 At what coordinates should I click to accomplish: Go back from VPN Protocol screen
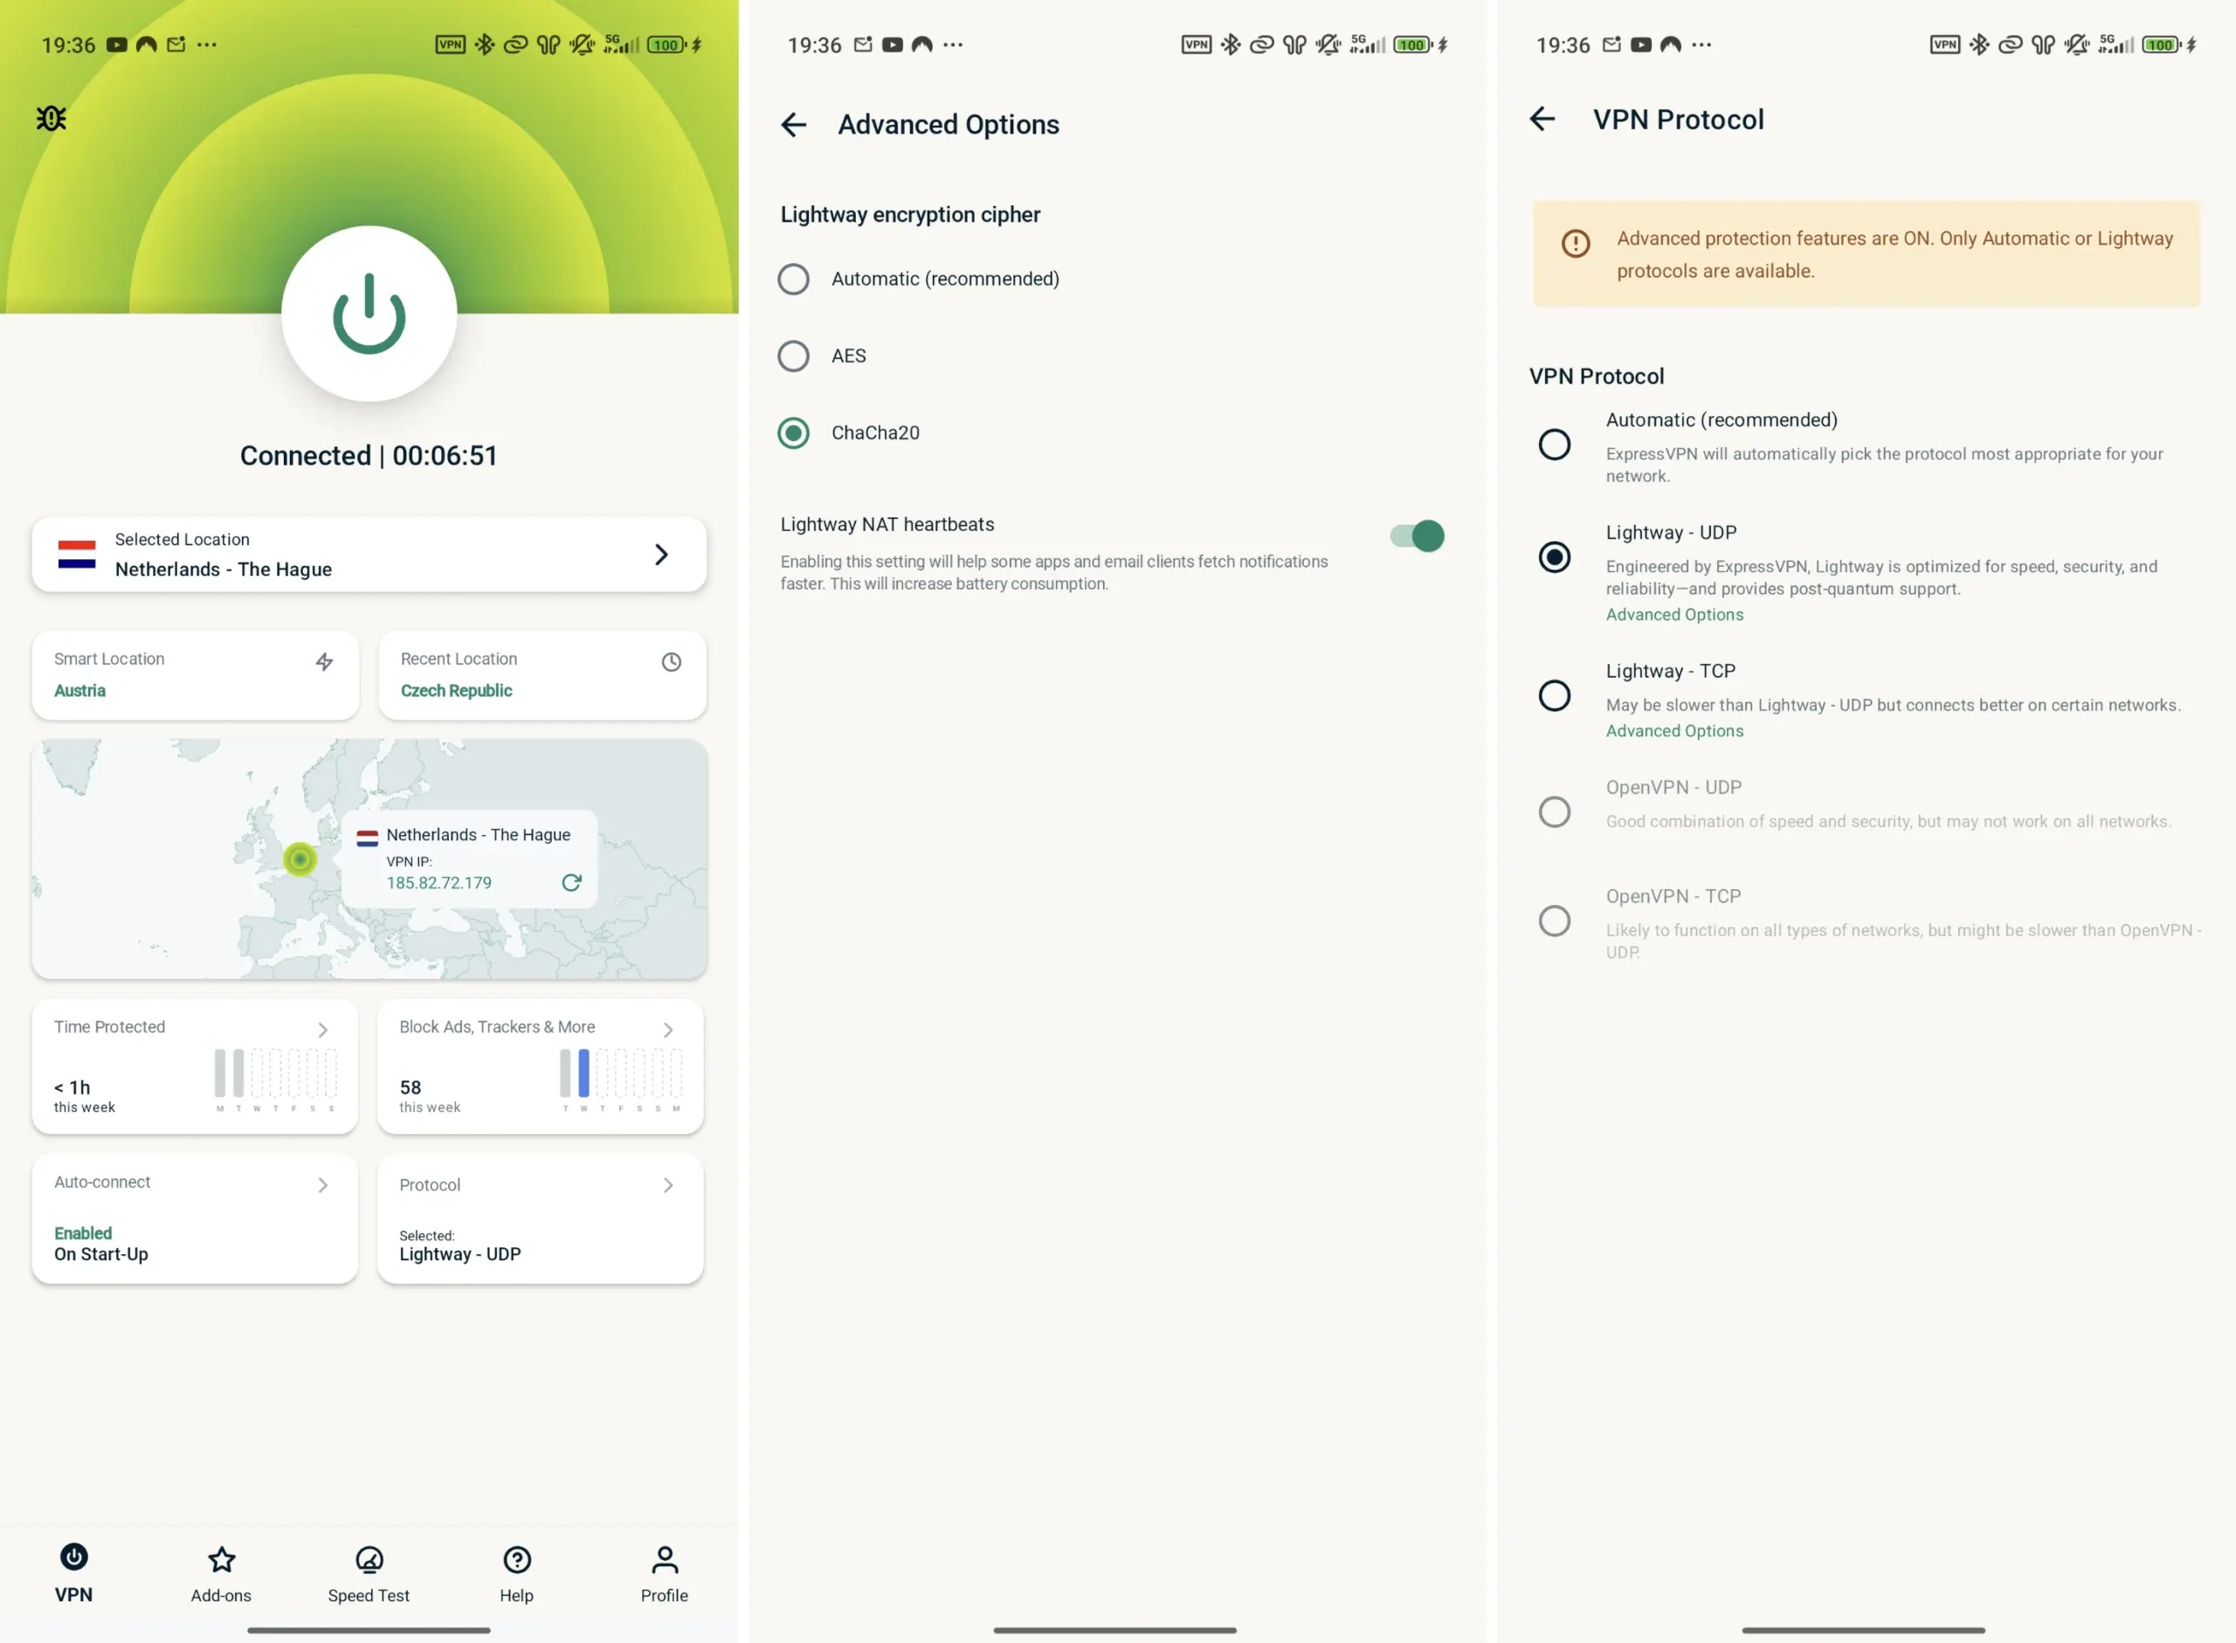click(x=1542, y=120)
